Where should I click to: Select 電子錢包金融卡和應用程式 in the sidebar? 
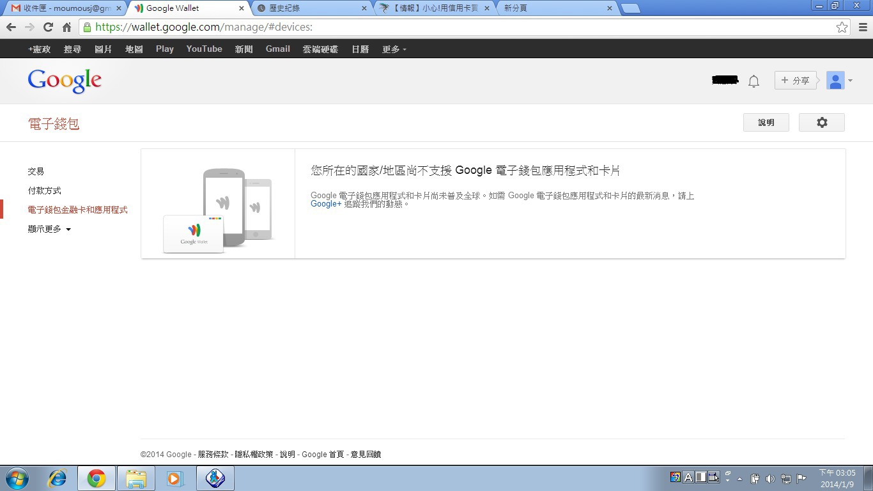(77, 210)
